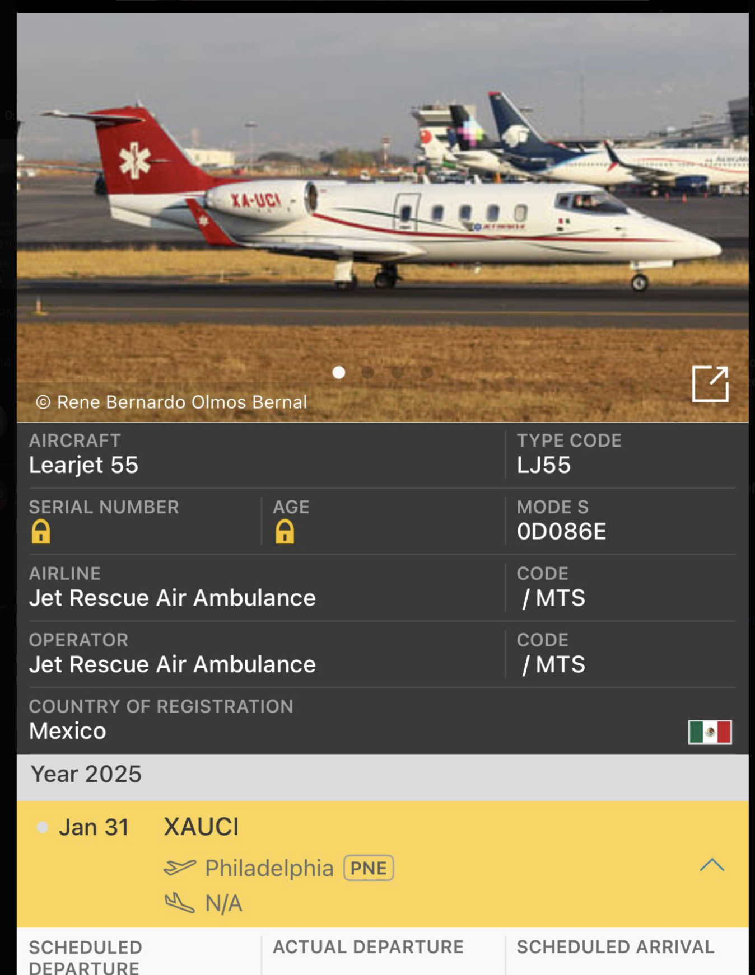755x975 pixels.
Task: Click the Rene Bernardo Olmos Bernal credit
Action: point(182,402)
